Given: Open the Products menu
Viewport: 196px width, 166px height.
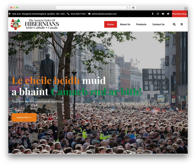Looking at the screenshot, I should [x=141, y=24].
